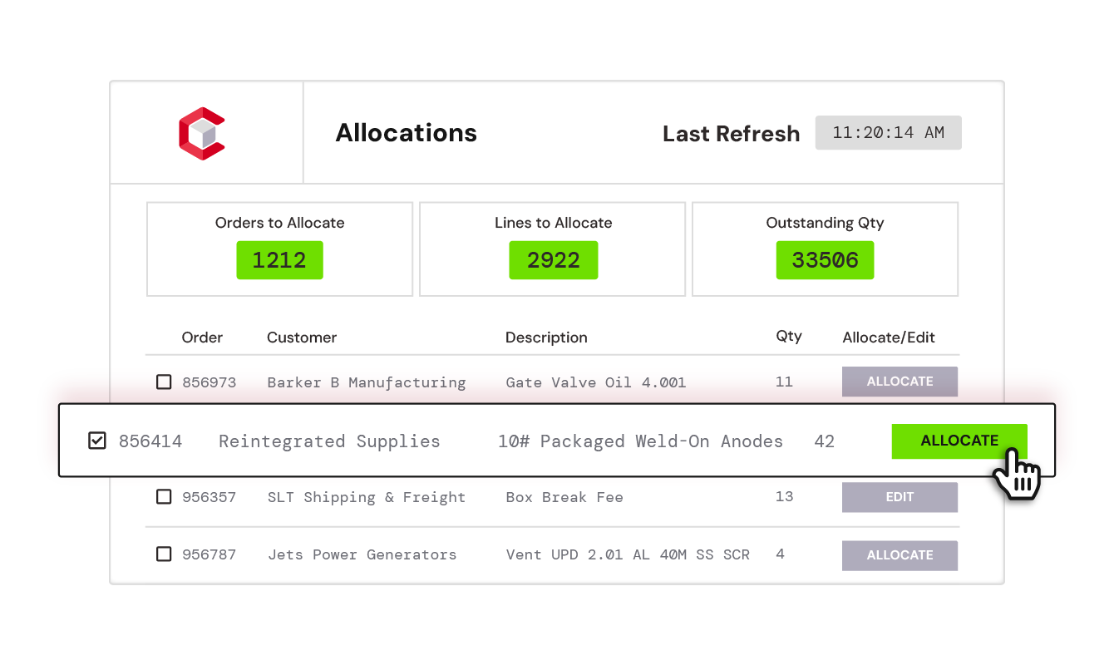Check the box for order 856973
1114x665 pixels.
(x=164, y=382)
